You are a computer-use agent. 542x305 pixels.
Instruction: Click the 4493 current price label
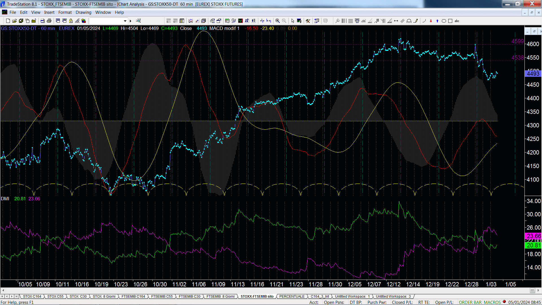tap(533, 74)
